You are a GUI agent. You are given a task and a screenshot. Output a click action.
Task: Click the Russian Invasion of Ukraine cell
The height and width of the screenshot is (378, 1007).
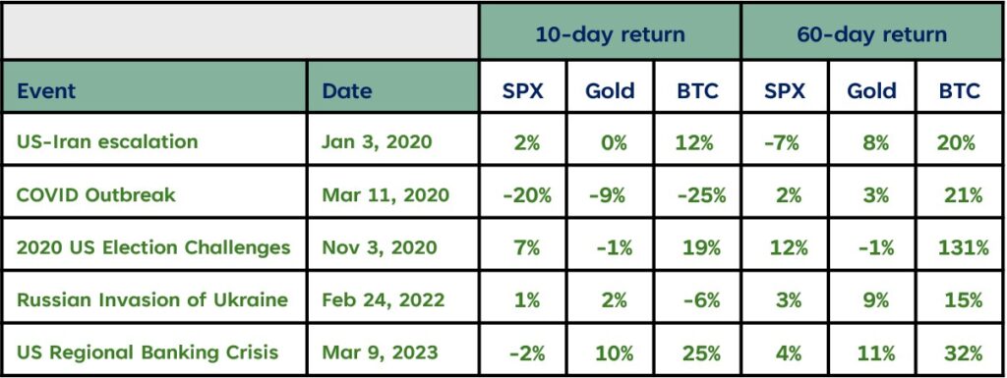point(154,297)
